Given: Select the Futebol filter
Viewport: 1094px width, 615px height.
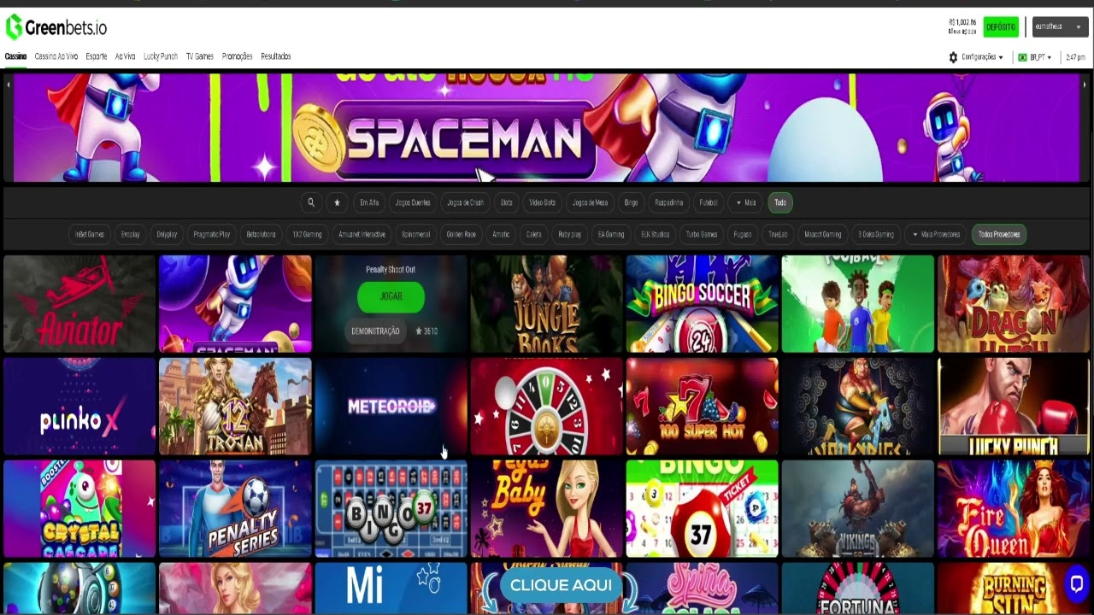Looking at the screenshot, I should coord(709,202).
